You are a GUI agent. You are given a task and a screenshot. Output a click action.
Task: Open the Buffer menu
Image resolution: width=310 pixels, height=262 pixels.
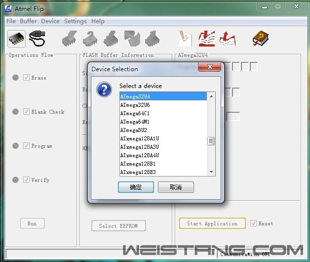pos(29,21)
